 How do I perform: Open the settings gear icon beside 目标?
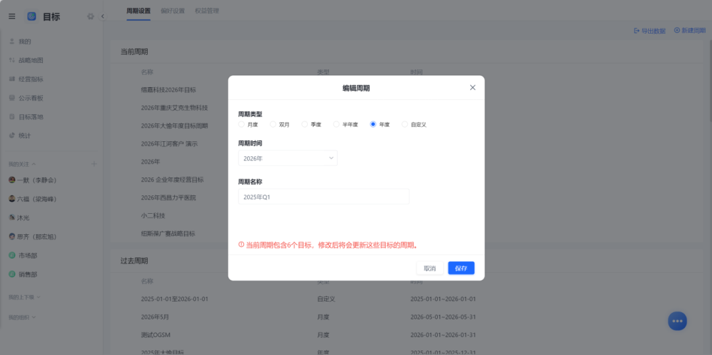(90, 16)
